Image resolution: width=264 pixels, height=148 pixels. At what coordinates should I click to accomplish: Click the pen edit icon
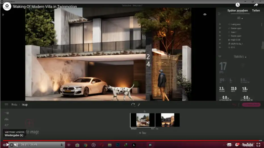point(139,105)
